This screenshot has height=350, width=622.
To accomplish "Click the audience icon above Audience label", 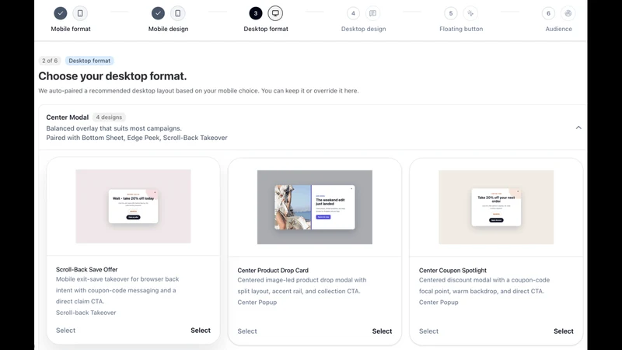I will pyautogui.click(x=568, y=13).
